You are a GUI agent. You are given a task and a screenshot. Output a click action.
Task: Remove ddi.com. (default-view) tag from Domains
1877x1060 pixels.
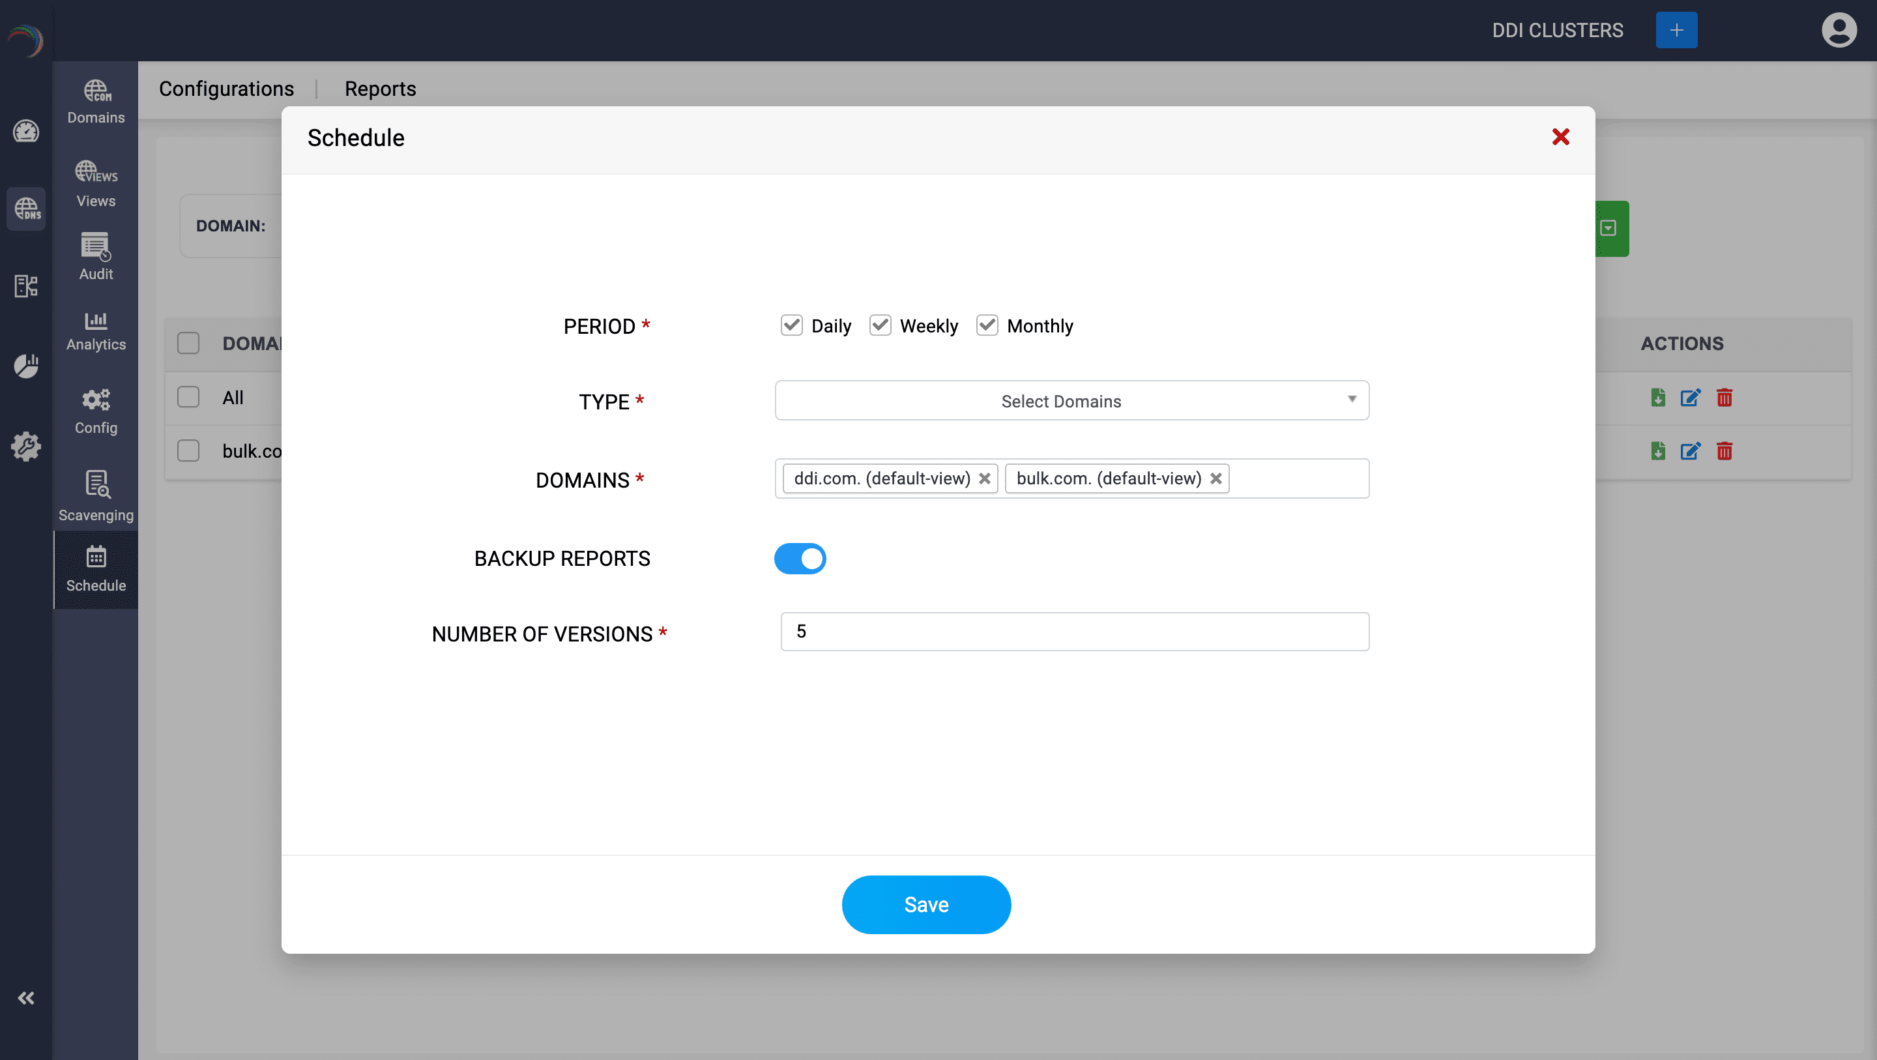[983, 478]
